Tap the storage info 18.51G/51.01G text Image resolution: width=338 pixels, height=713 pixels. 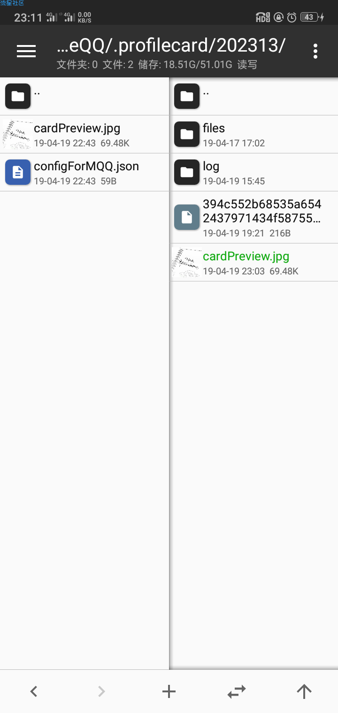pyautogui.click(x=198, y=65)
